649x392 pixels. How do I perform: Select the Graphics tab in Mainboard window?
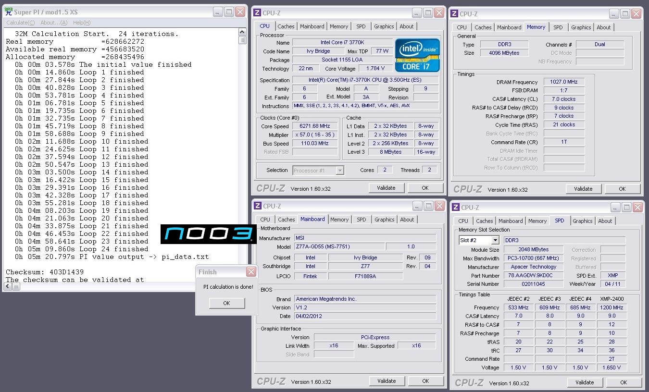(384, 220)
